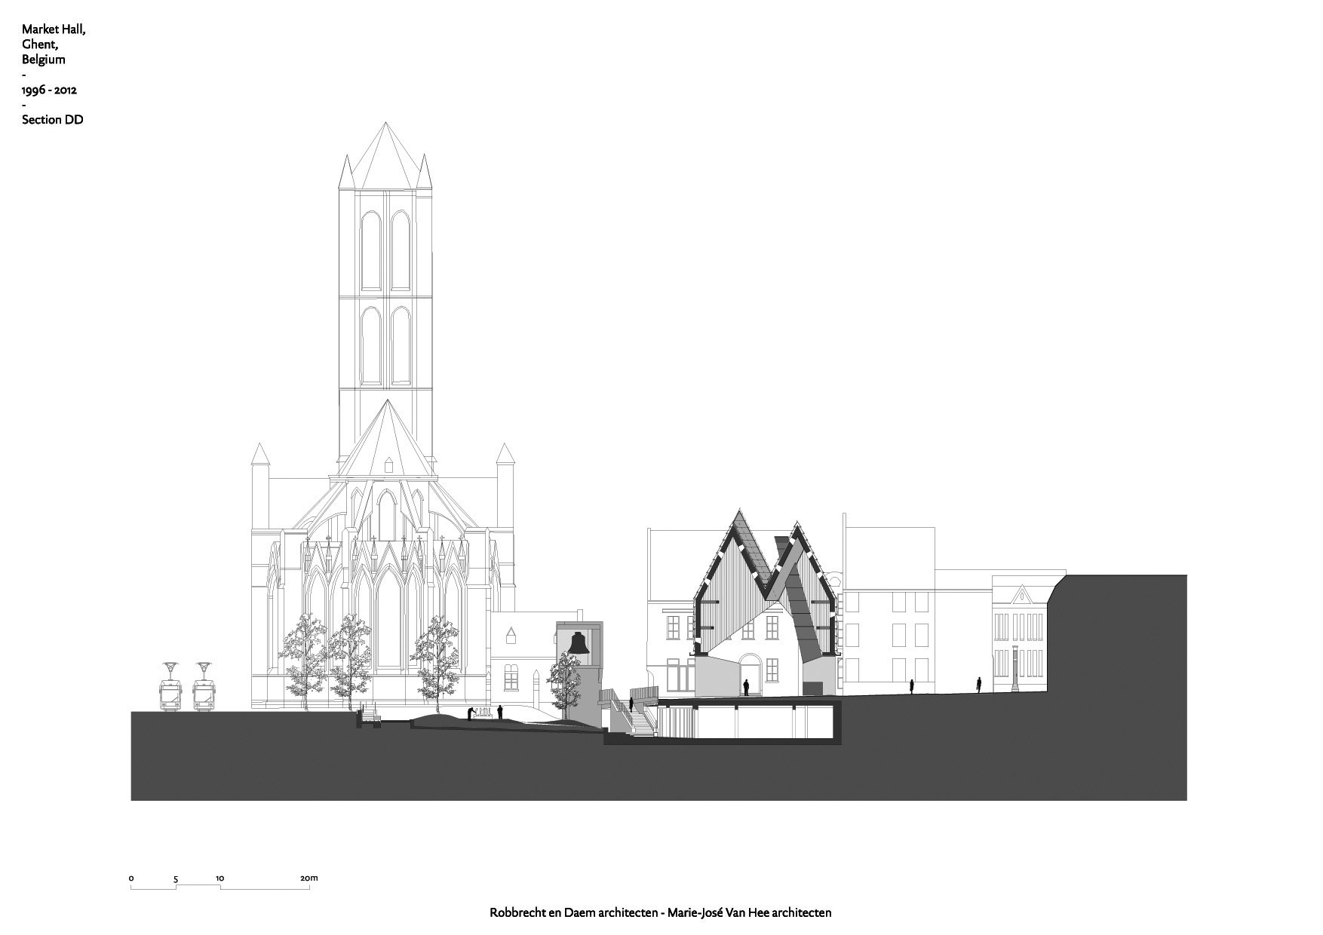
Task: Click the scale bar "0" mark
Action: coord(131,878)
